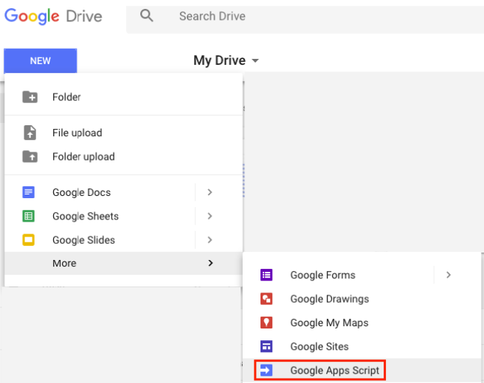Expand the Google Slides submenu chevron

pyautogui.click(x=210, y=239)
